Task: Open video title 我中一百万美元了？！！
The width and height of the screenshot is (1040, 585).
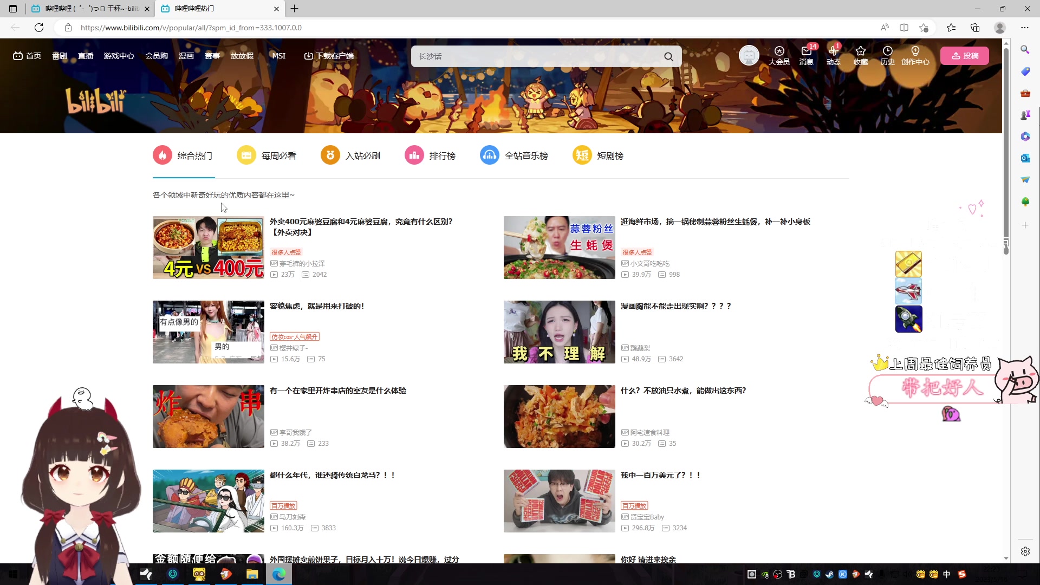Action: 661,475
